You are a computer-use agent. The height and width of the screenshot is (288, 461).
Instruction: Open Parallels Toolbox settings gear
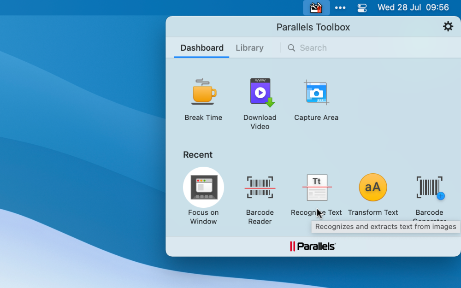pyautogui.click(x=448, y=27)
